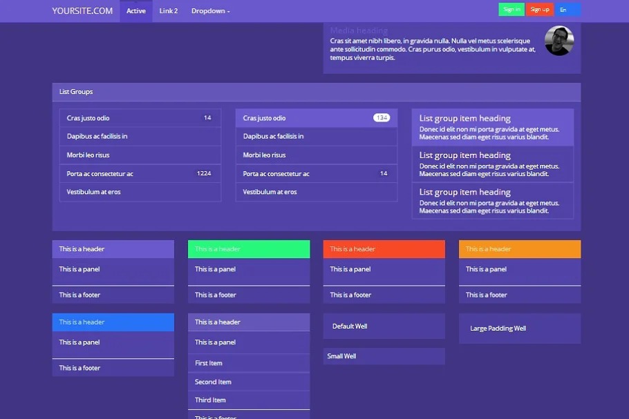Viewport: 629px width, 419px height.
Task: Click the YOURSITE.COM brand link
Action: click(82, 10)
